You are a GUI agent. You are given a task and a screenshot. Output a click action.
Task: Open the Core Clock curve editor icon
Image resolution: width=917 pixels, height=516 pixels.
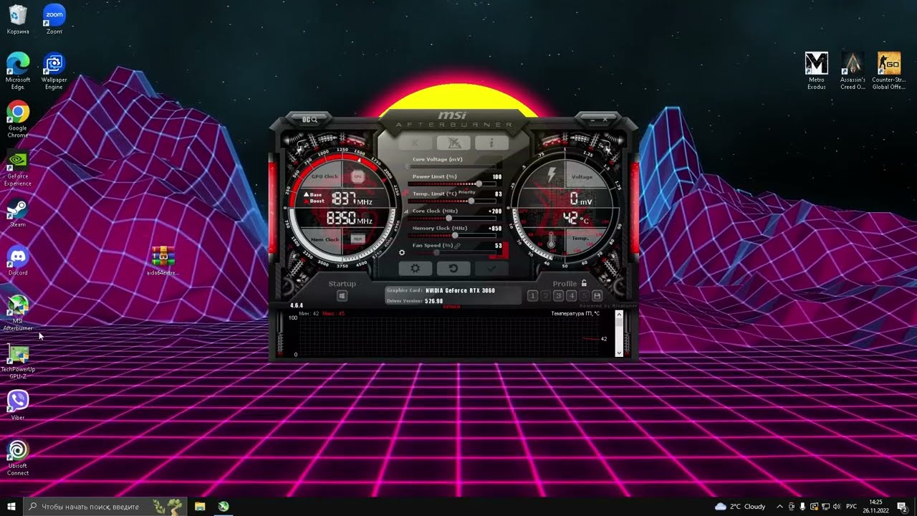(x=406, y=211)
